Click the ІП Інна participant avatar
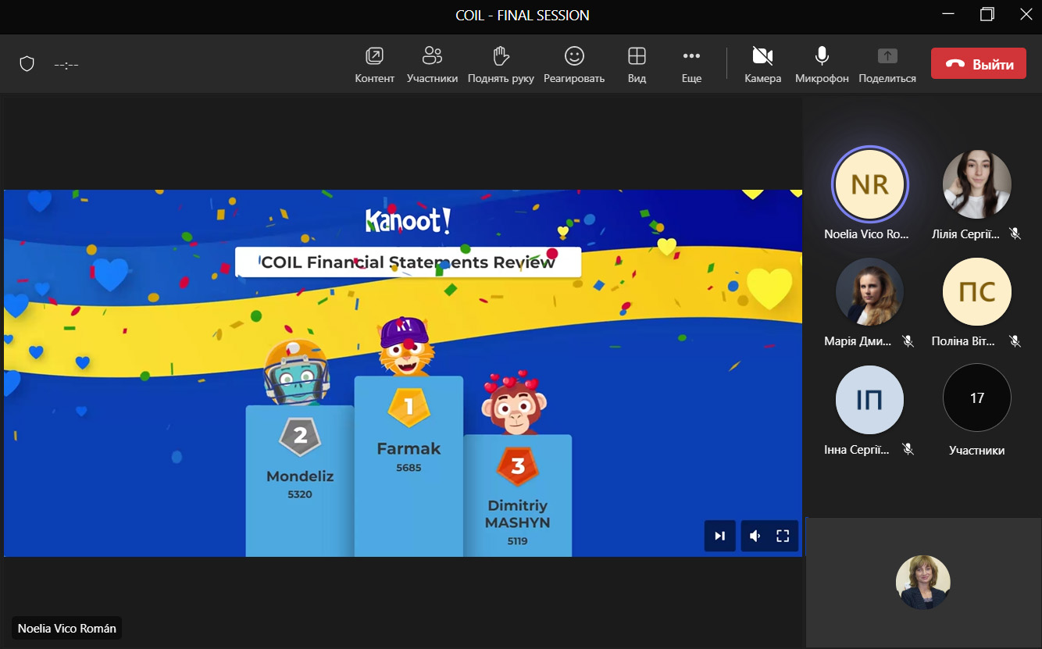Viewport: 1042px width, 649px height. pos(869,399)
